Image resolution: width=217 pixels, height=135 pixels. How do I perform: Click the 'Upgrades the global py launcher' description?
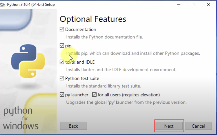point(126,102)
